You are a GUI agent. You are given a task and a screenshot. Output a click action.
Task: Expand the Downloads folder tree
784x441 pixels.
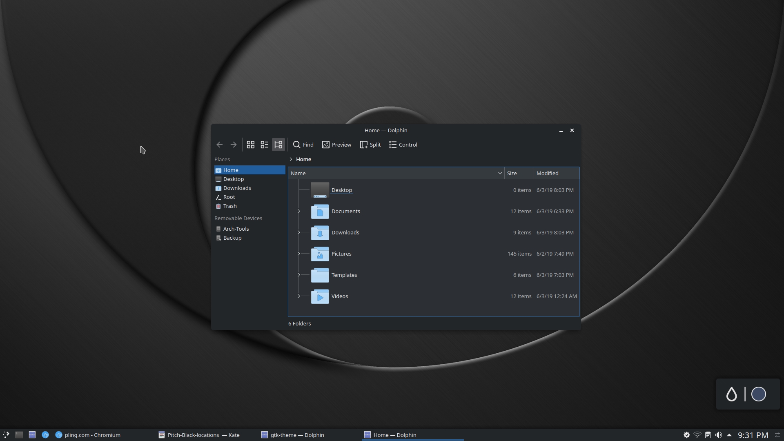(299, 232)
